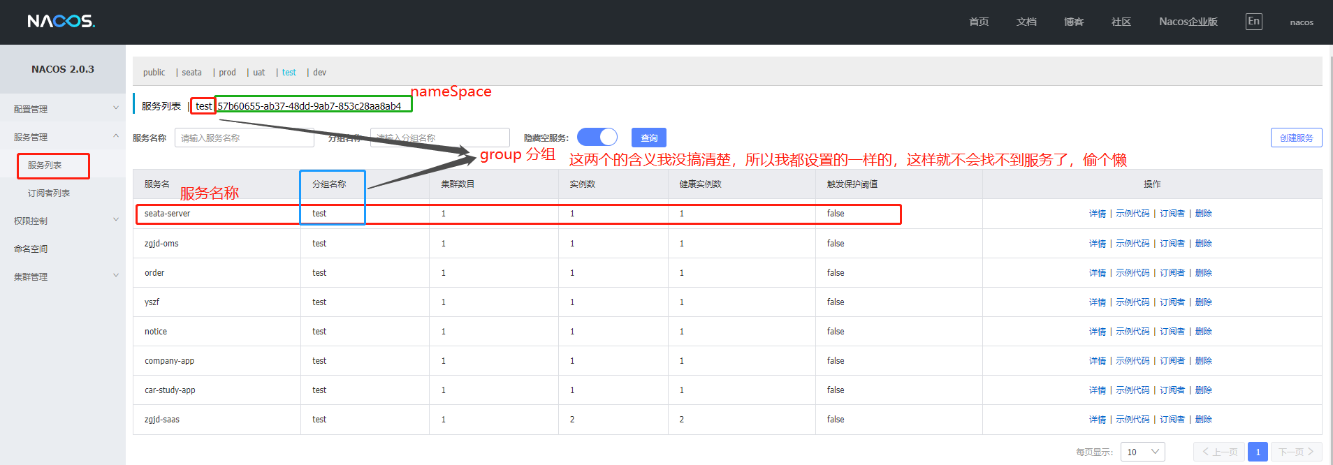Click 删除 for zgjd-oms

1203,244
